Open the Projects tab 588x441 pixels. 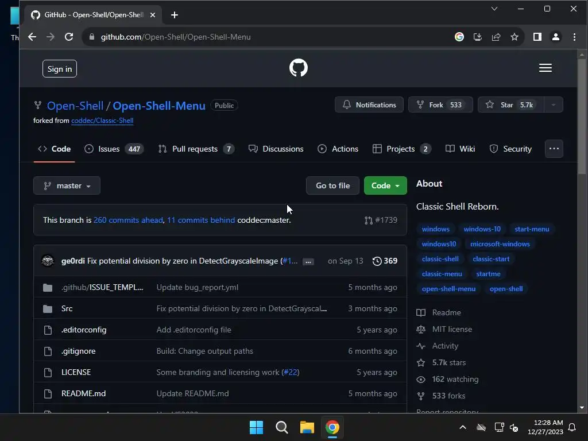402,149
